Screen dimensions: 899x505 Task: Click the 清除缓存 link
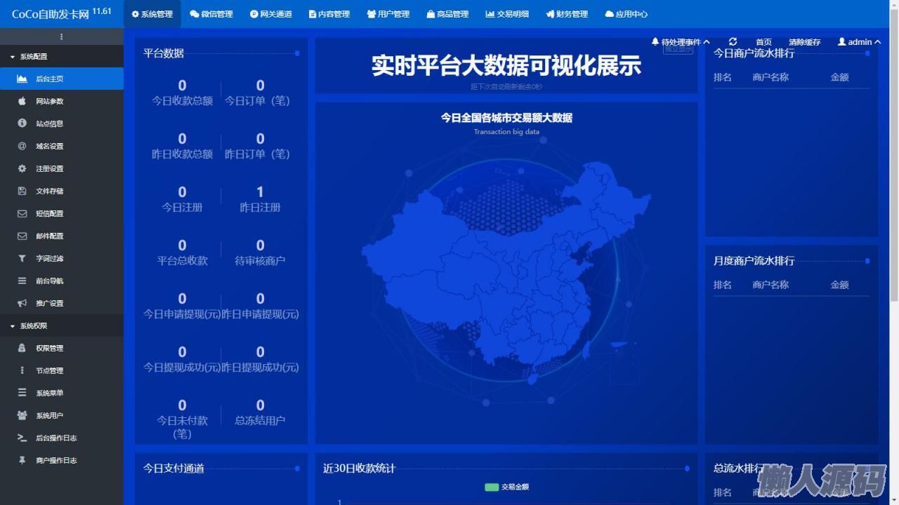click(804, 42)
